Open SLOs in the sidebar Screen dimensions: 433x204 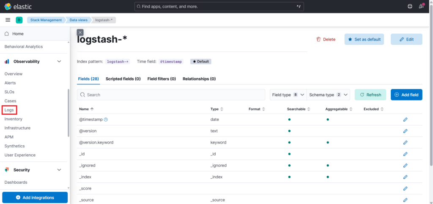9,92
